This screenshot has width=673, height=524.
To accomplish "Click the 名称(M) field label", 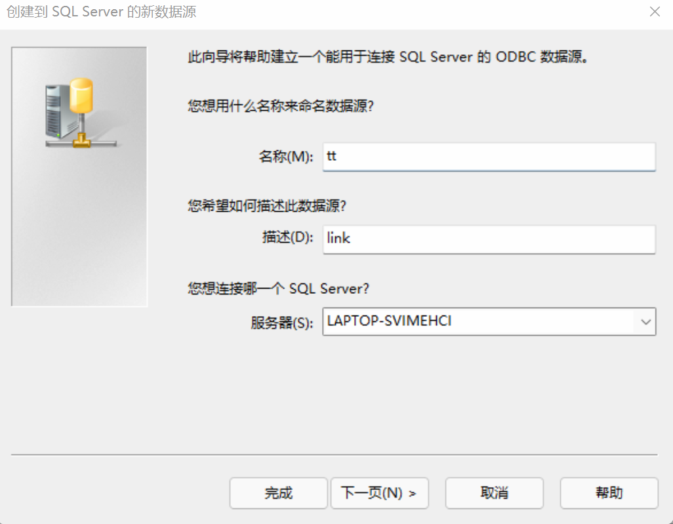I will 287,156.
